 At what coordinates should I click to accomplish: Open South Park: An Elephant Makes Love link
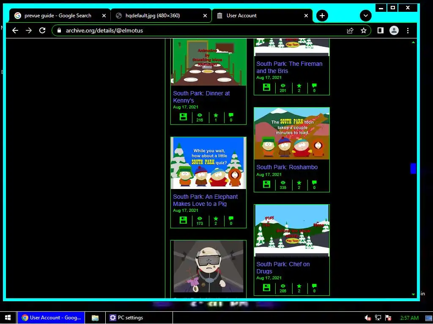[205, 200]
